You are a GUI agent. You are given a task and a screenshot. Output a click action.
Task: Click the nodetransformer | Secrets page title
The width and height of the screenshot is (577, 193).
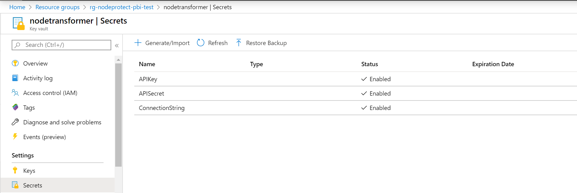pyautogui.click(x=78, y=21)
